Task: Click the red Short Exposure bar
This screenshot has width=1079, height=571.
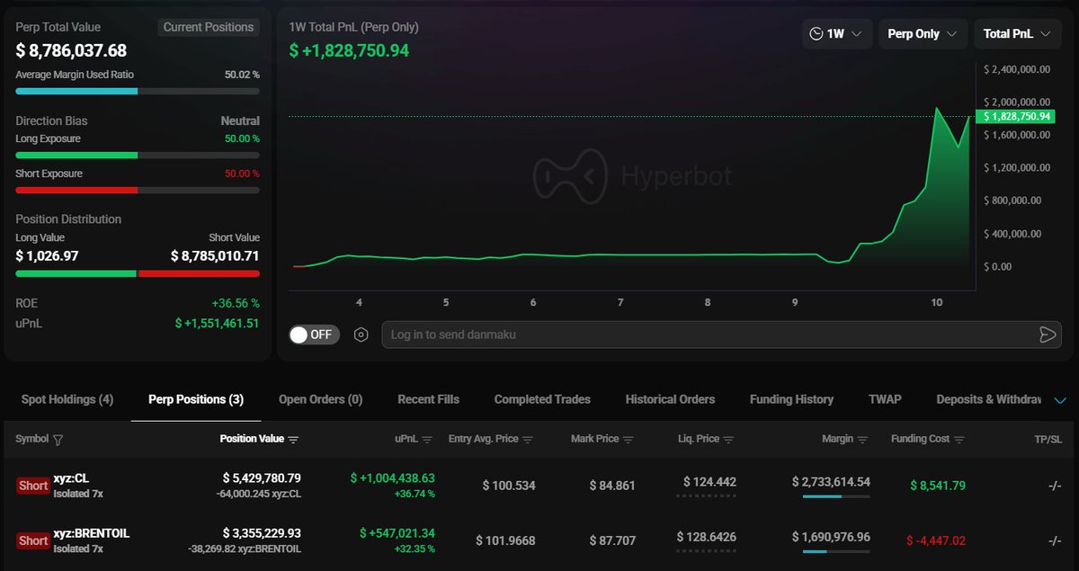Action: (138, 190)
